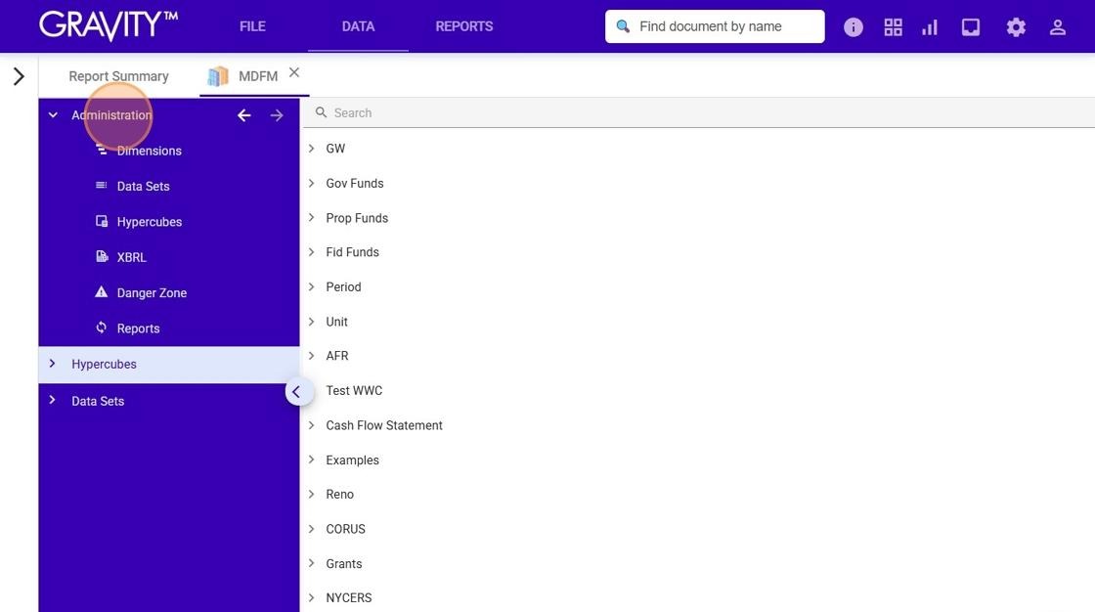The image size is (1095, 612).
Task: Select the Cash Flow Statement label
Action: pyautogui.click(x=384, y=425)
